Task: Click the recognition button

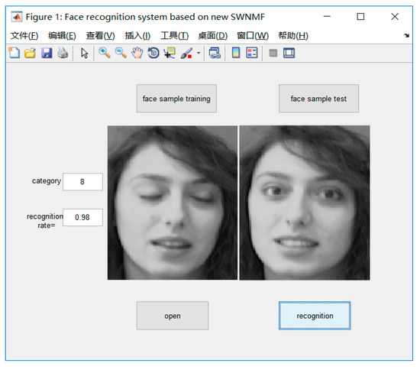Action: (x=315, y=316)
